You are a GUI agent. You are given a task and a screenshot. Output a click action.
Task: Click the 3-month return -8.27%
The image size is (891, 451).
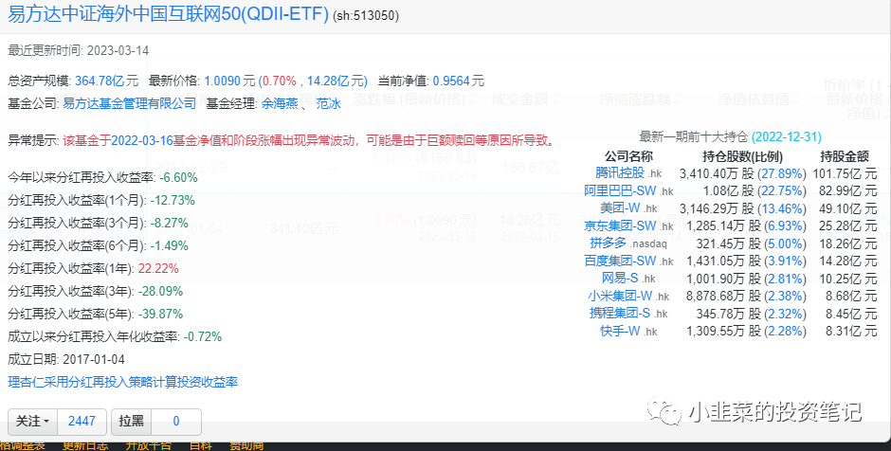[169, 224]
